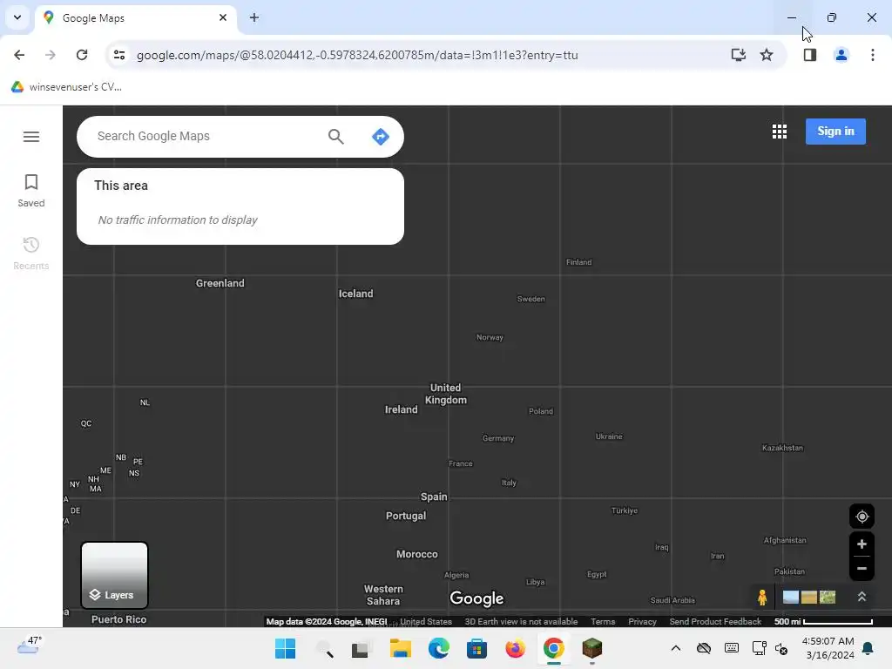Open the tab search dropdown
Screen dimensions: 892x669
tap(17, 17)
